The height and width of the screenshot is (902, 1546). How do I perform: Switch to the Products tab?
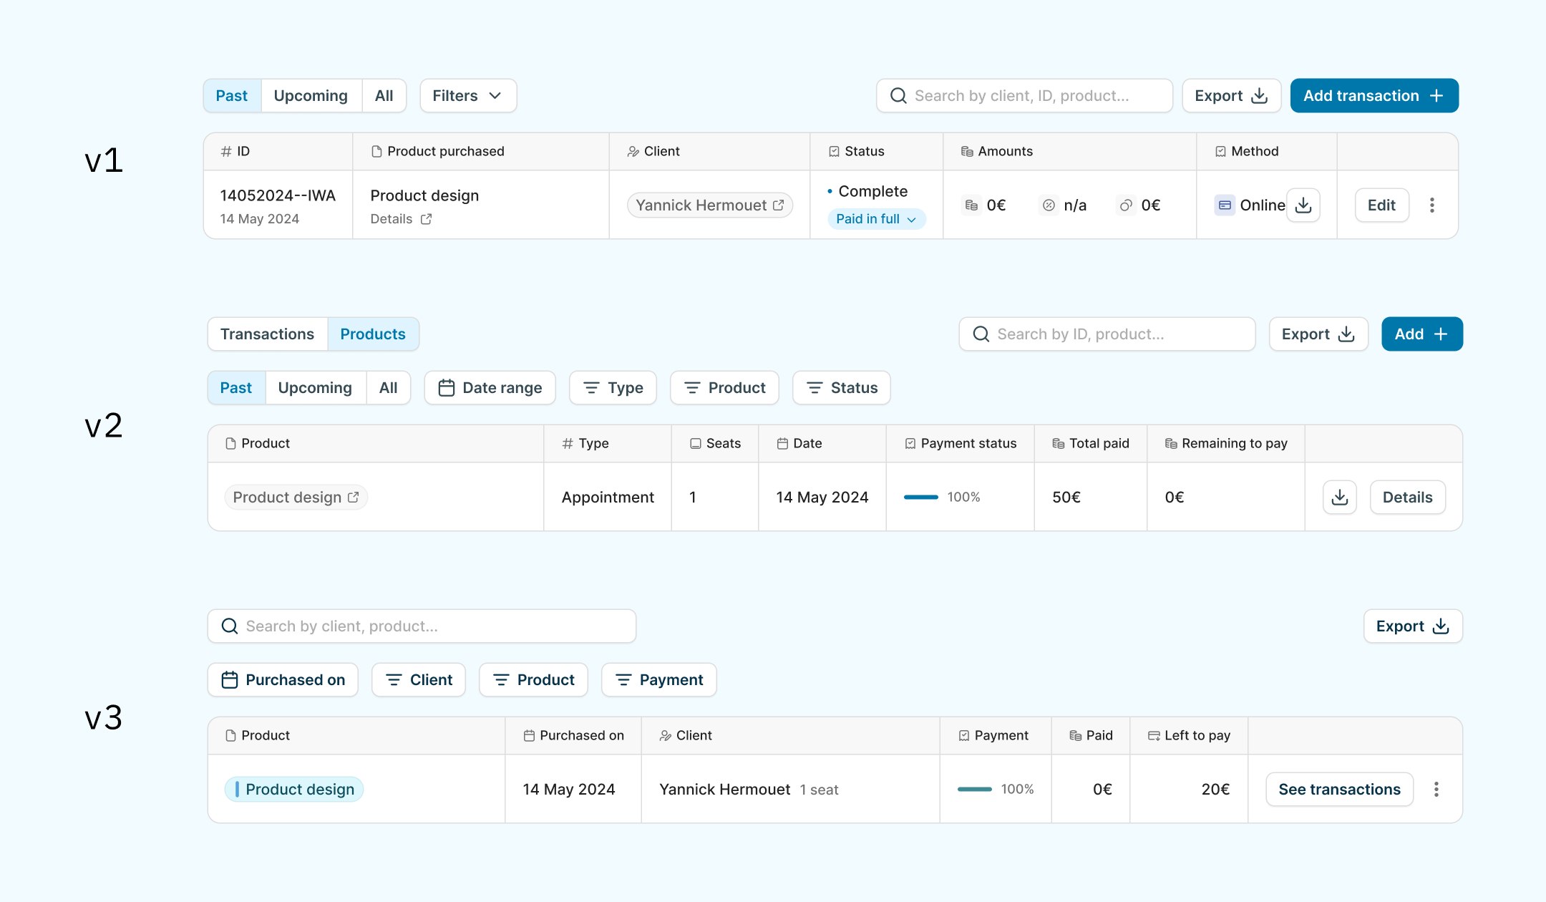373,334
